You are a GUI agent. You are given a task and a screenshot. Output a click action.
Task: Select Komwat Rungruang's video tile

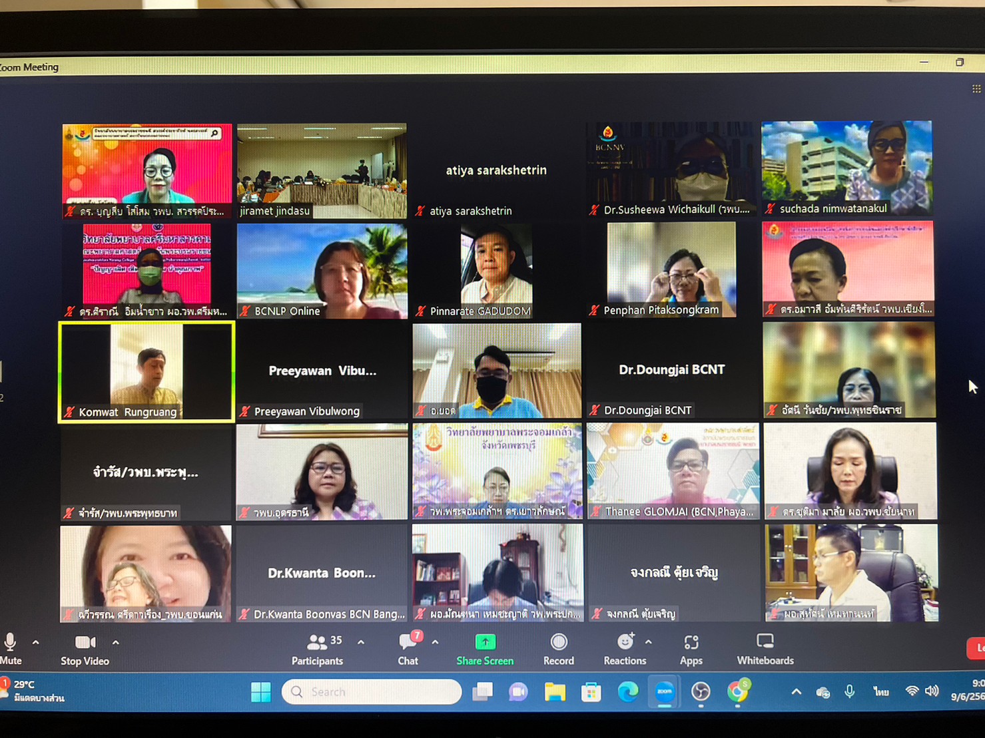[147, 371]
